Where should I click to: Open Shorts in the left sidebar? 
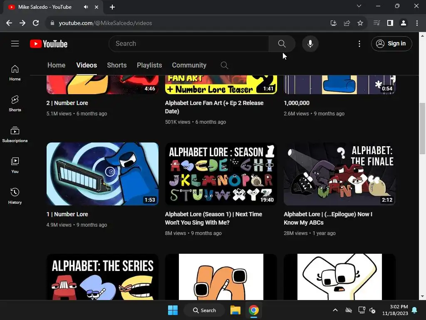click(15, 104)
